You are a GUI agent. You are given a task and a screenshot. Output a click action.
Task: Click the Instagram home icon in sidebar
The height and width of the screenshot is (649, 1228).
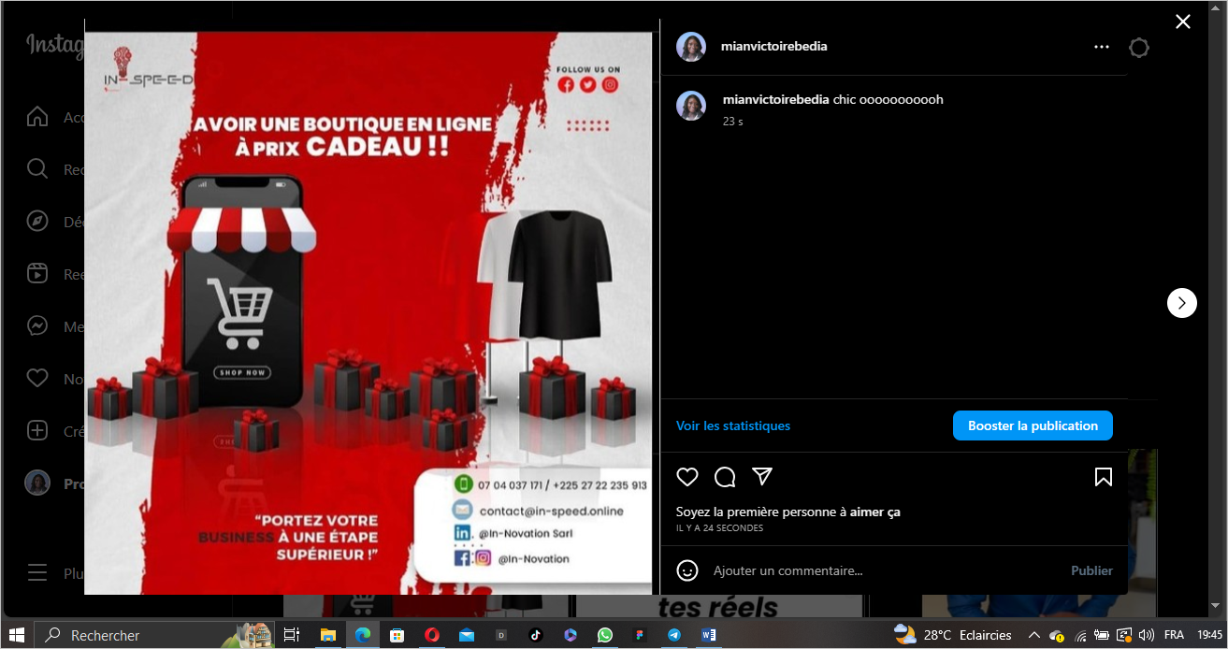tap(37, 117)
